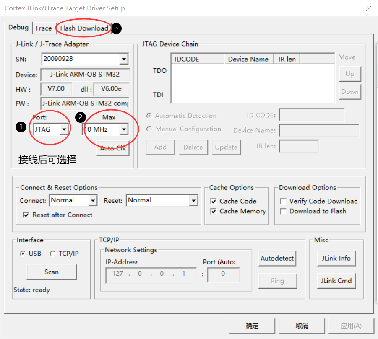Open the Reset mode dropdown

pyautogui.click(x=193, y=200)
